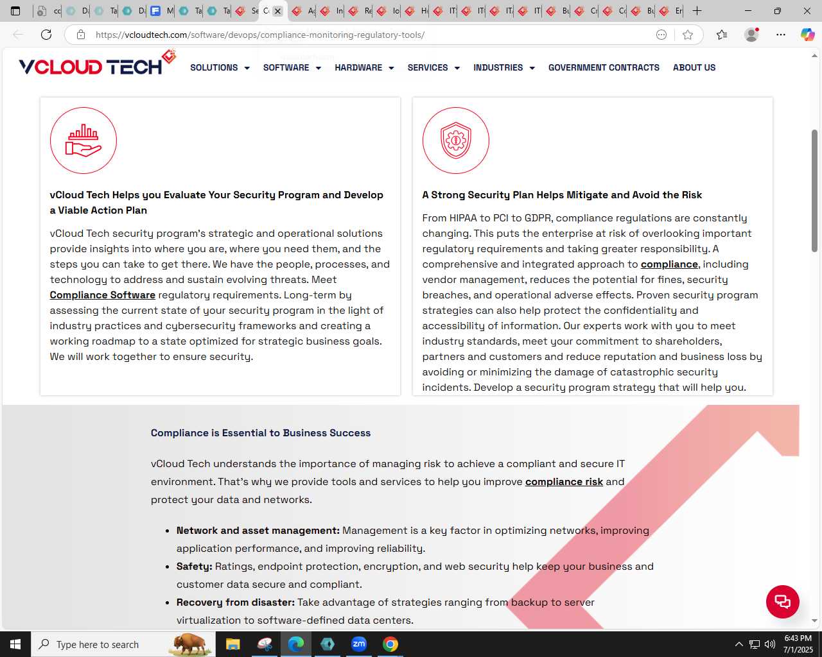
Task: Open the volume control in tray
Action: coord(770,644)
